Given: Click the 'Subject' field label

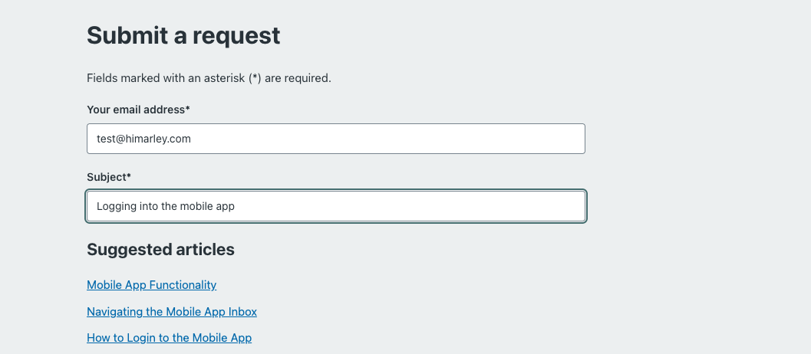Looking at the screenshot, I should [109, 177].
